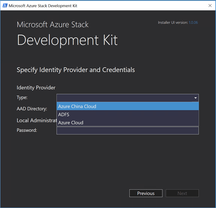This screenshot has height=208, width=216.
Task: Click the Type combo box field
Action: click(x=127, y=98)
